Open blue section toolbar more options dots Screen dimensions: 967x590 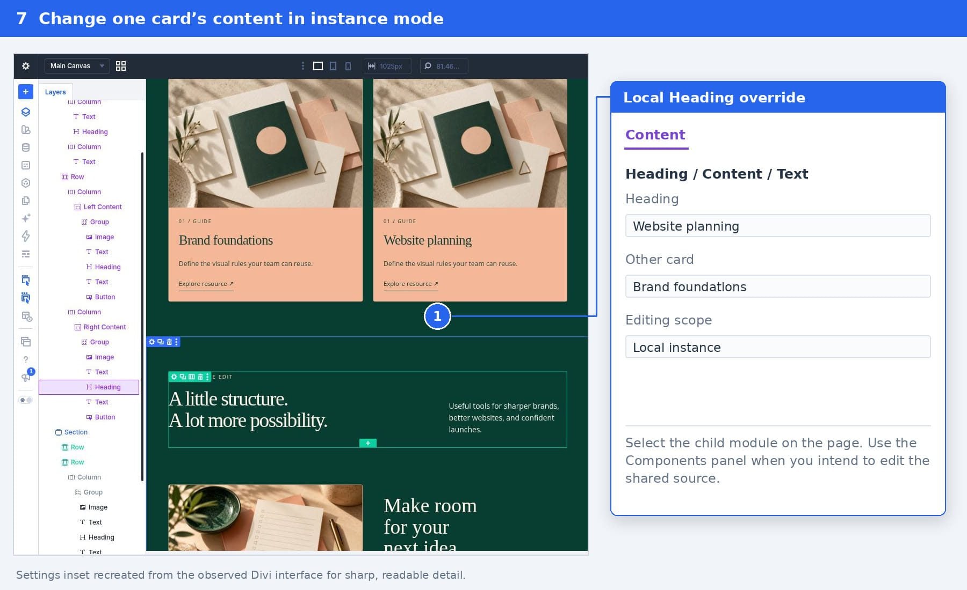coord(176,342)
